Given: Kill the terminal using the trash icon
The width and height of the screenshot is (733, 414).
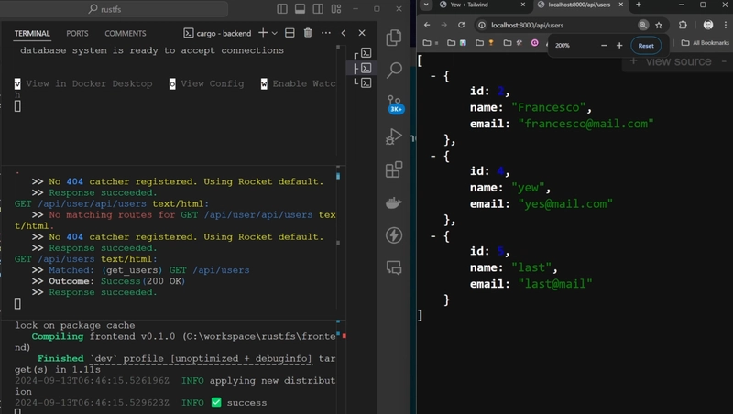Looking at the screenshot, I should tap(308, 33).
